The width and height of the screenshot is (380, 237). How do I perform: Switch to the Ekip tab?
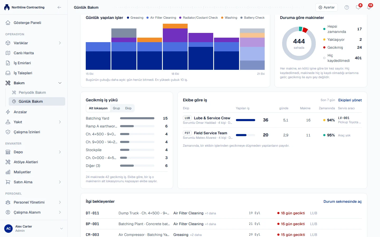(x=128, y=108)
